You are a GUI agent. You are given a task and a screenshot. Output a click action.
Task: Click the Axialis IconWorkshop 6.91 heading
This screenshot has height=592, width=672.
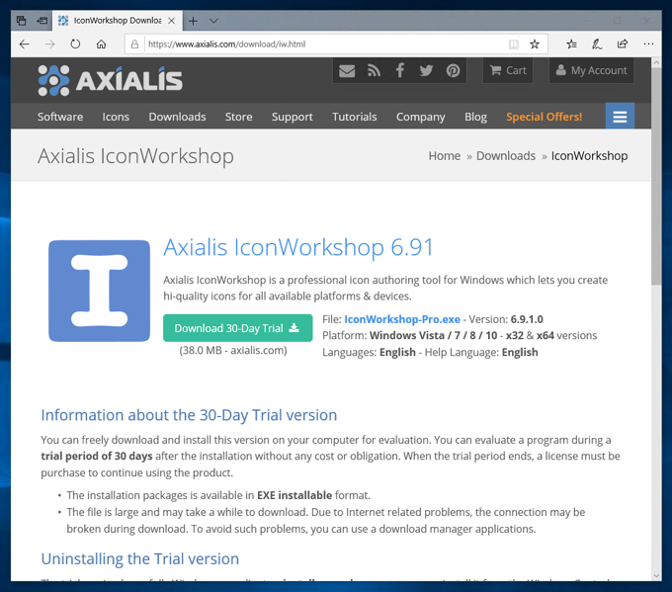(298, 247)
